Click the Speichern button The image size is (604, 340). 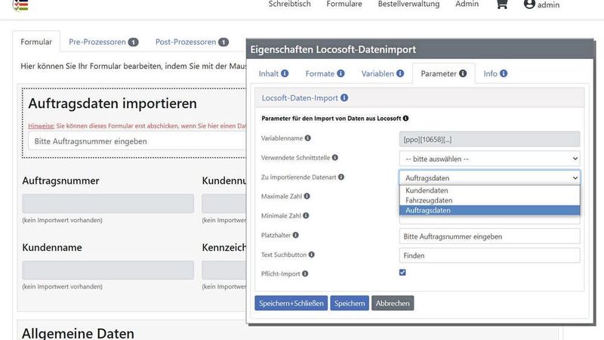350,303
